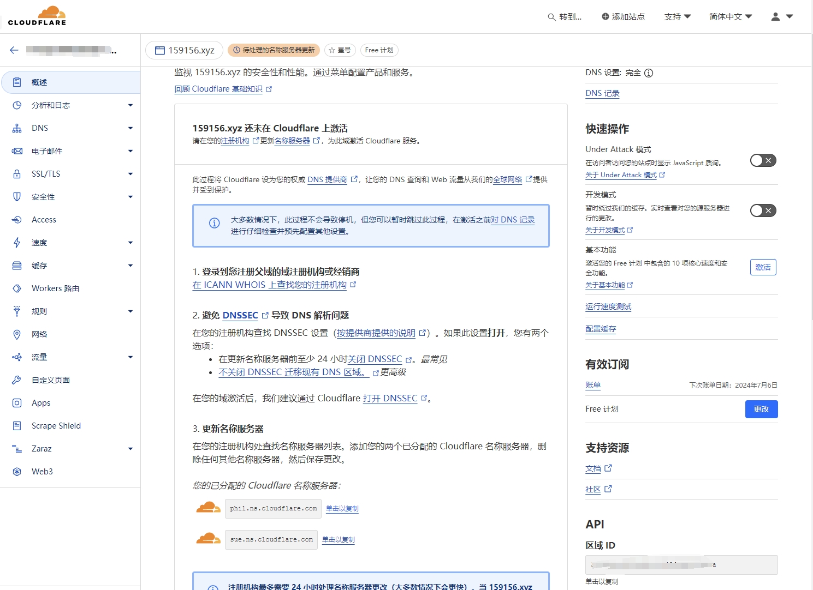
Task: Click the Workers 路由 icon
Action: [17, 288]
